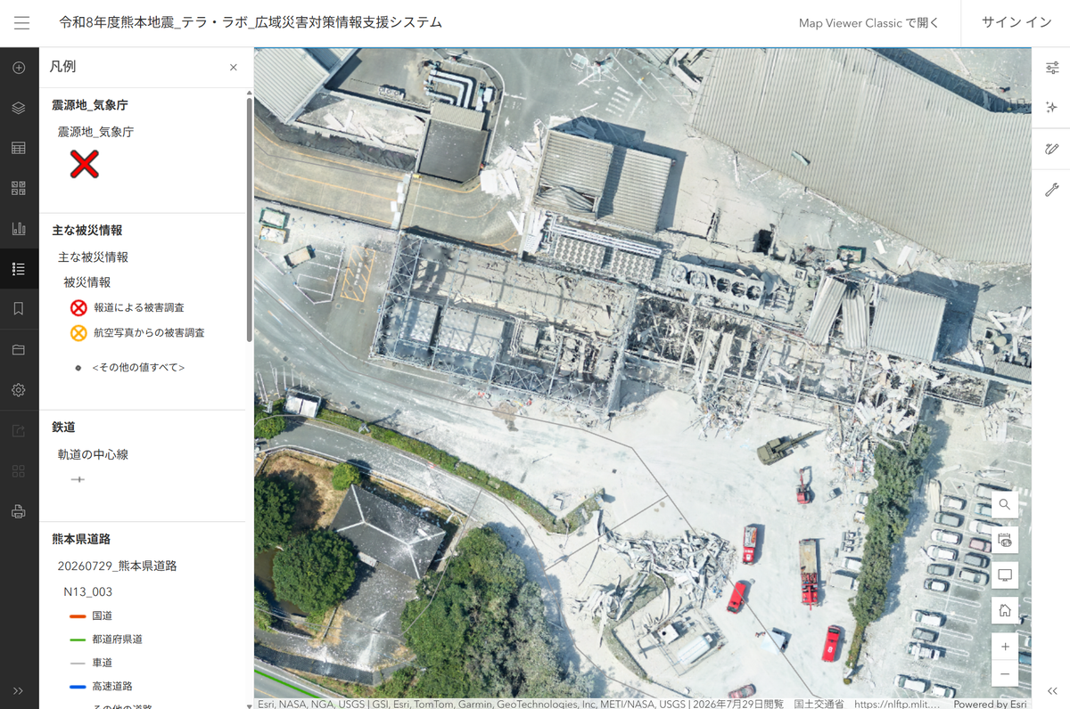Open the Charts icon in the left sidebar
This screenshot has height=709, width=1070.
coord(19,229)
